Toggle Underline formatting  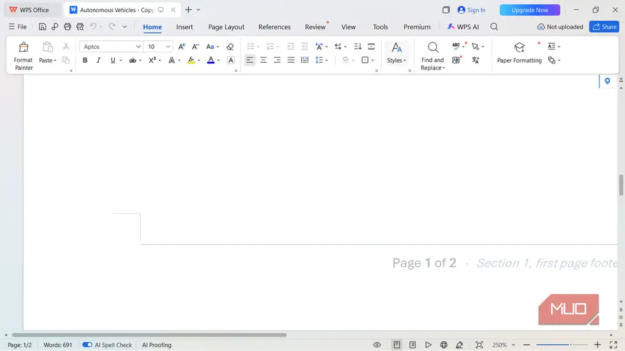click(x=113, y=60)
